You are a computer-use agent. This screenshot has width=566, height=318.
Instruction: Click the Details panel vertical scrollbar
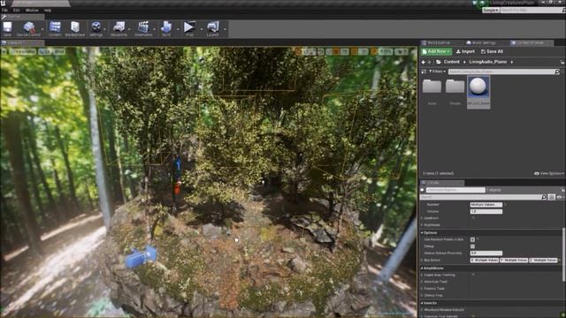[563, 255]
